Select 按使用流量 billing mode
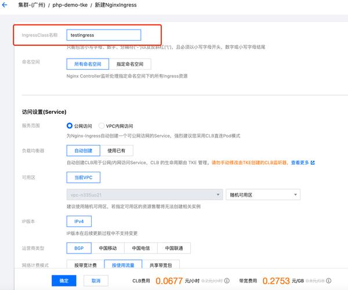Screen dimensions: 348x290 [x=123, y=265]
